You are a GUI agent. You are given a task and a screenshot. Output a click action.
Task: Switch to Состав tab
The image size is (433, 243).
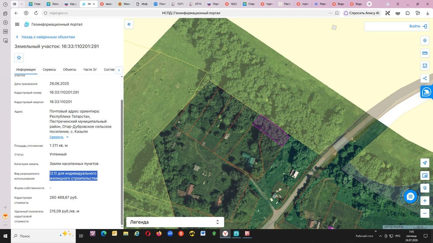109,69
